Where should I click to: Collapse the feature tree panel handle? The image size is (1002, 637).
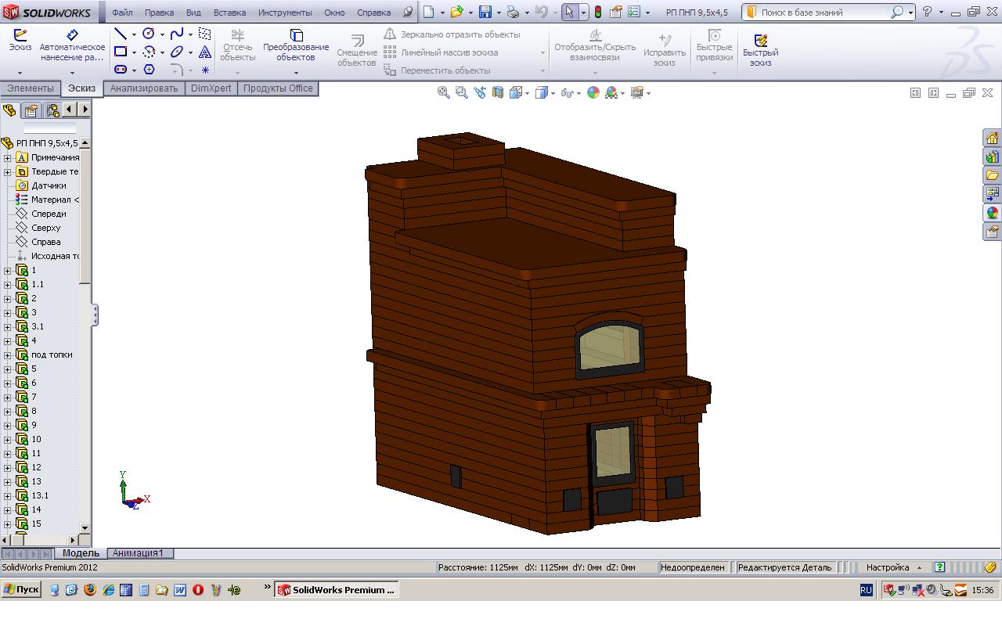coord(95,315)
